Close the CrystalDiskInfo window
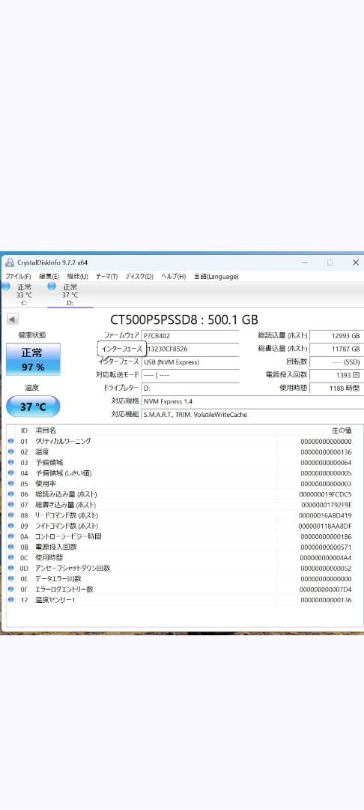This screenshot has height=810, width=364. pyautogui.click(x=355, y=262)
